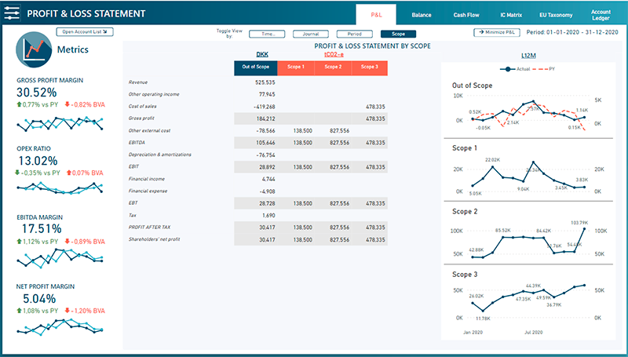Click green arrow under Net Profit Margin

tap(20, 311)
